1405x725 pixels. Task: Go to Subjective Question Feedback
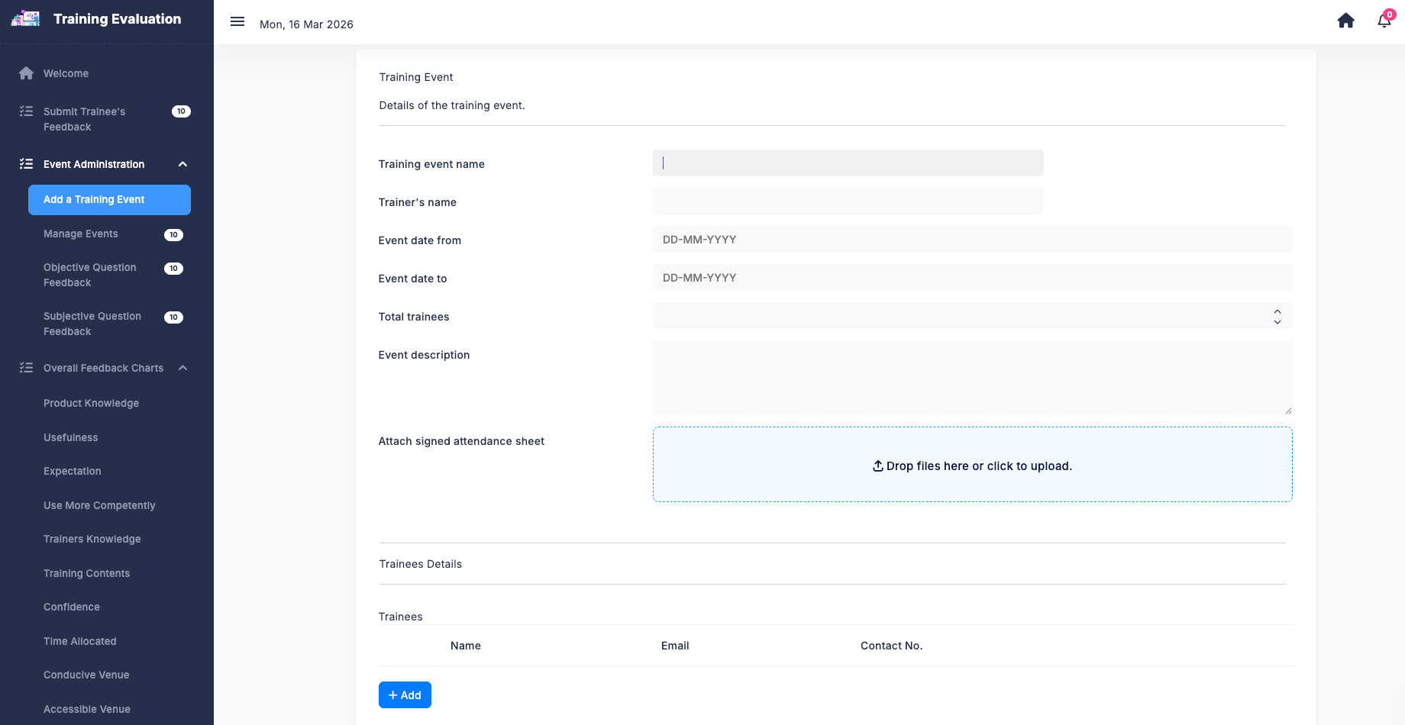92,324
